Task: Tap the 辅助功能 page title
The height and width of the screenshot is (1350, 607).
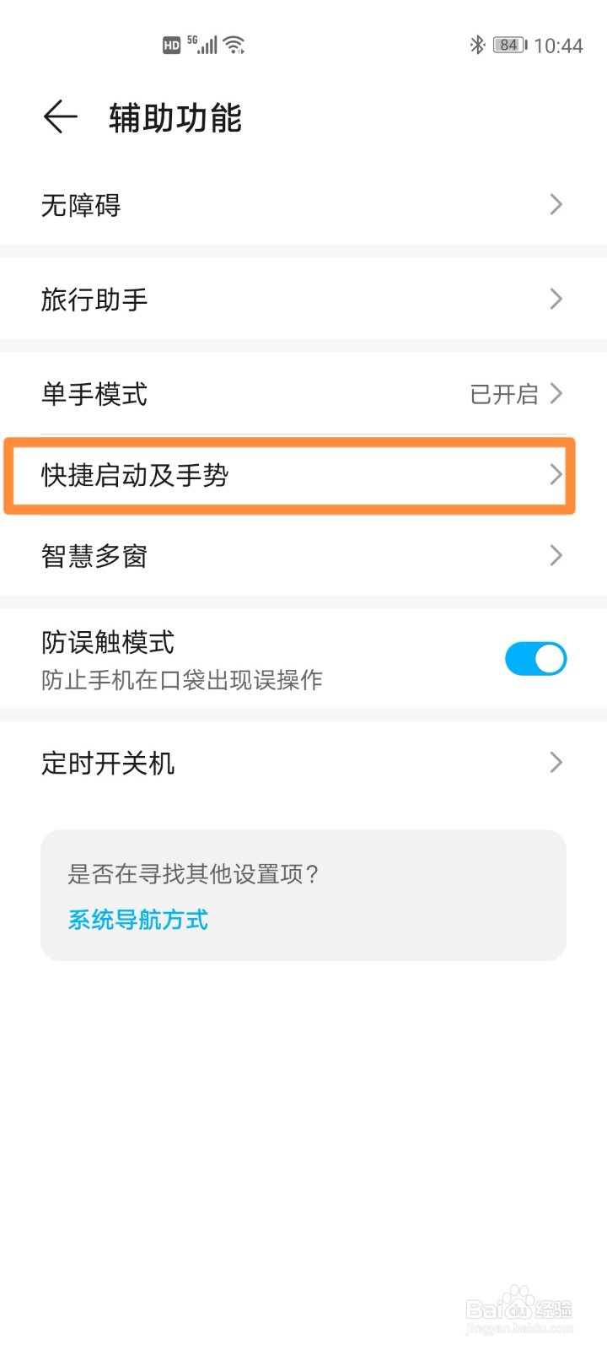Action: (175, 118)
